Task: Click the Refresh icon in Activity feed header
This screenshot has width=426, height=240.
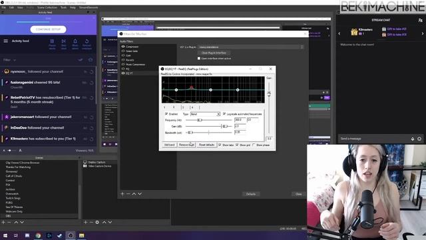Action: click(87, 41)
